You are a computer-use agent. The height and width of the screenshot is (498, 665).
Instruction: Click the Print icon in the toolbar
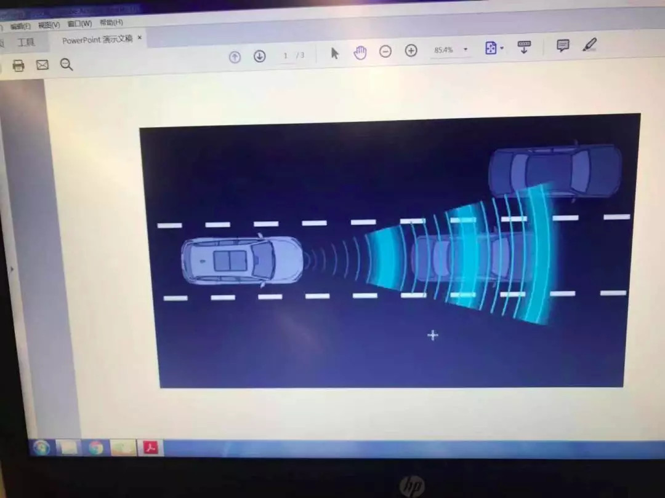[18, 66]
